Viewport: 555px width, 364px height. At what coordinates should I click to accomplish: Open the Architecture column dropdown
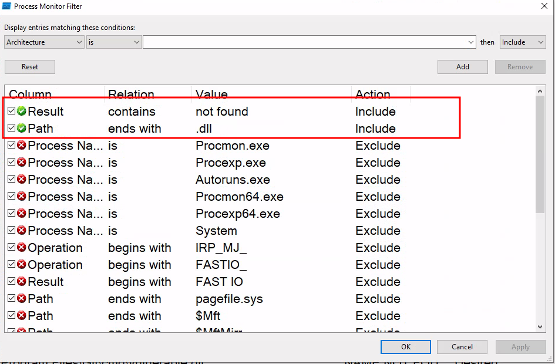45,42
